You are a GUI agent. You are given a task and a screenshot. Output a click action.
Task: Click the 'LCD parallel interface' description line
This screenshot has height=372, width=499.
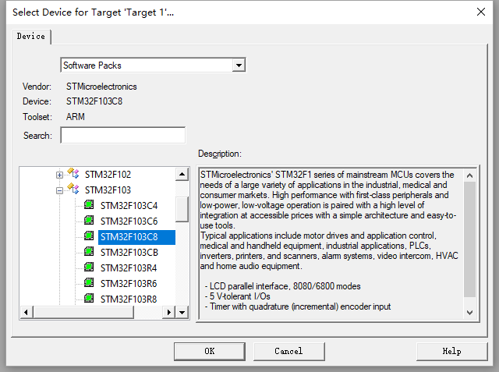point(282,286)
